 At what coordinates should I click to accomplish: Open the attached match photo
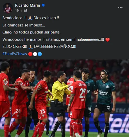click(64, 98)
